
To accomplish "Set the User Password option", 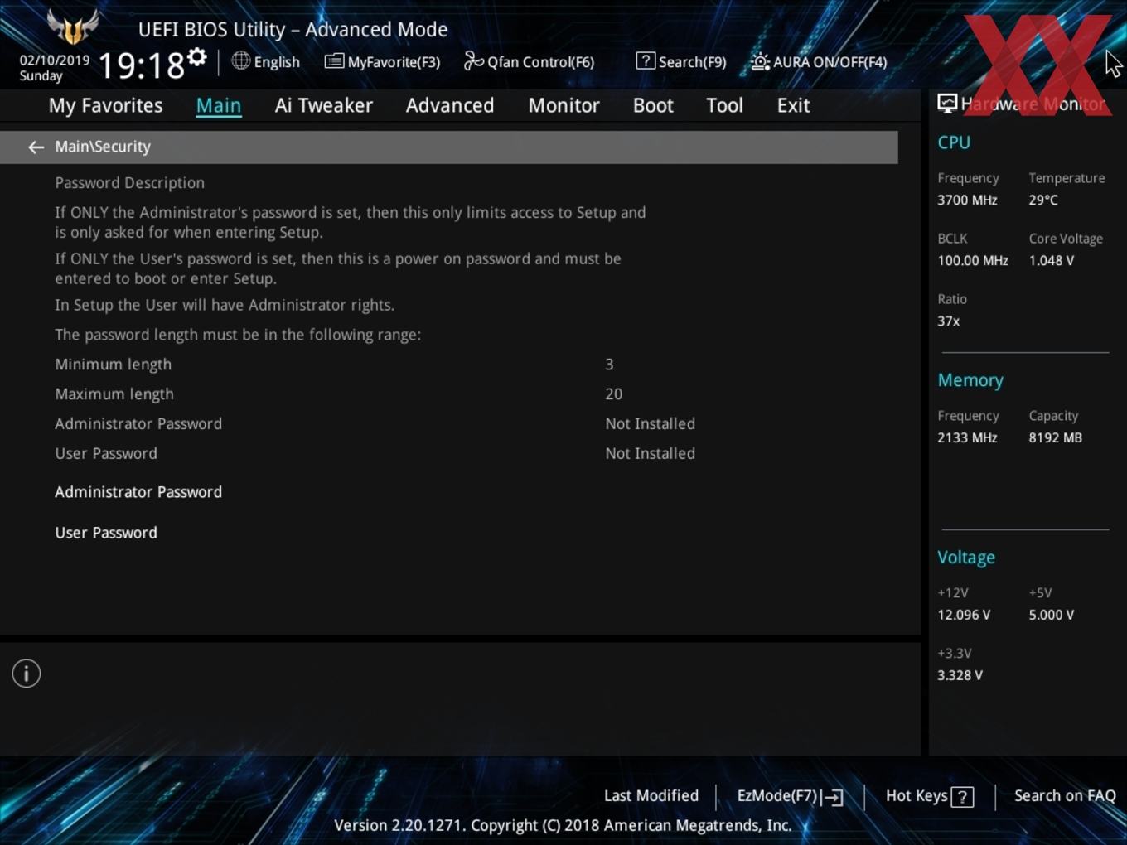I will pyautogui.click(x=106, y=533).
